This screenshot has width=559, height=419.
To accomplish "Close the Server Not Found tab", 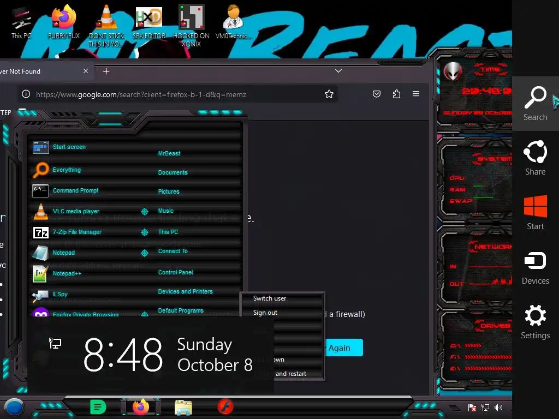I will click(x=86, y=71).
